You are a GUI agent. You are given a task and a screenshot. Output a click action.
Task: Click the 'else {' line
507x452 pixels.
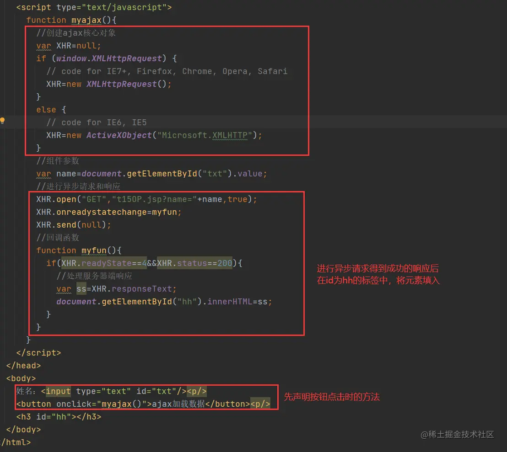point(51,109)
